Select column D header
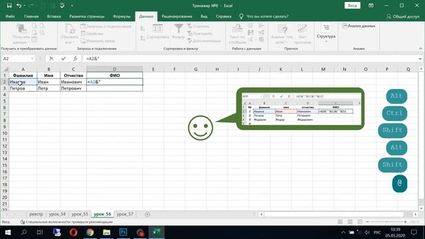Screen dimensions: 425x239 click(114, 69)
